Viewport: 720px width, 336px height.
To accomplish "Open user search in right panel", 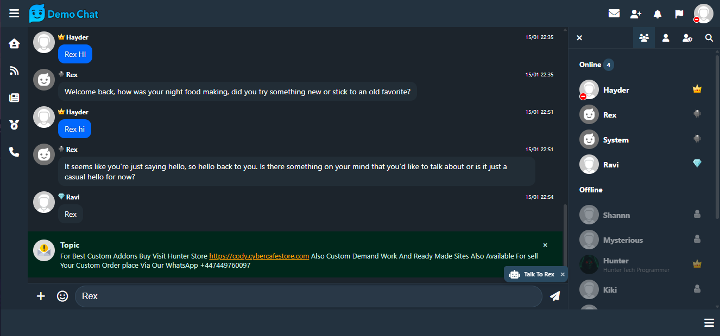I will click(x=709, y=38).
